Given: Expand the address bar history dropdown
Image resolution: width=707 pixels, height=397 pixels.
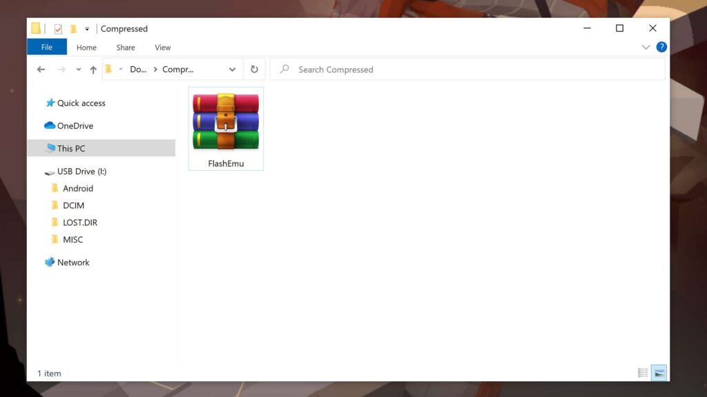Looking at the screenshot, I should click(232, 70).
